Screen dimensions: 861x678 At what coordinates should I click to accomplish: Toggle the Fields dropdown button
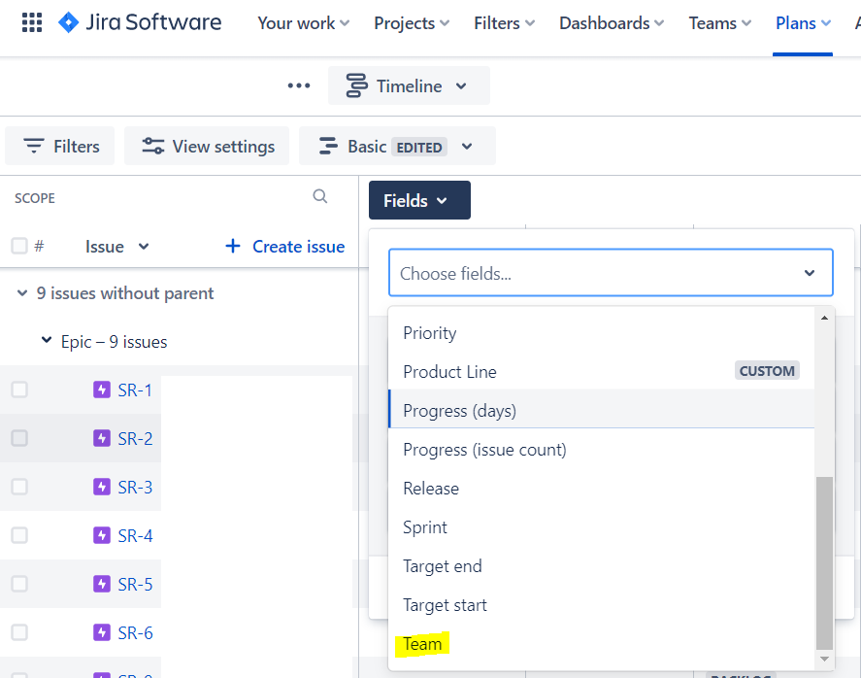point(419,200)
